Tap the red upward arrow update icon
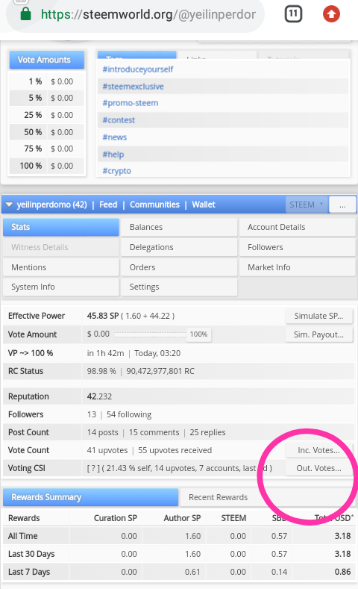Screen dimensions: 358x589 pos(331,14)
